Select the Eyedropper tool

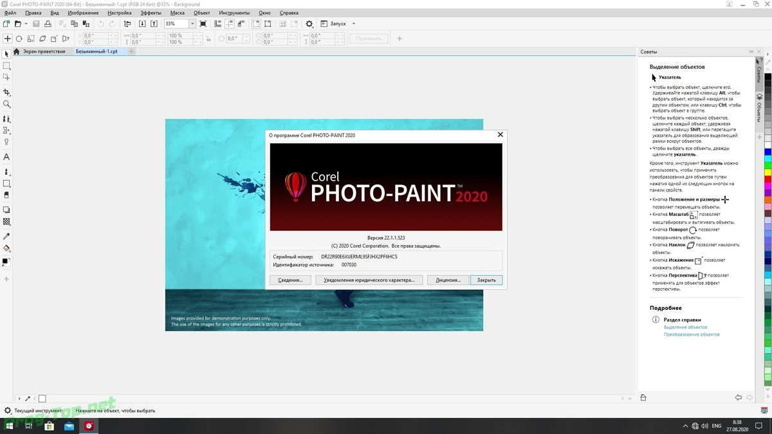pos(6,237)
